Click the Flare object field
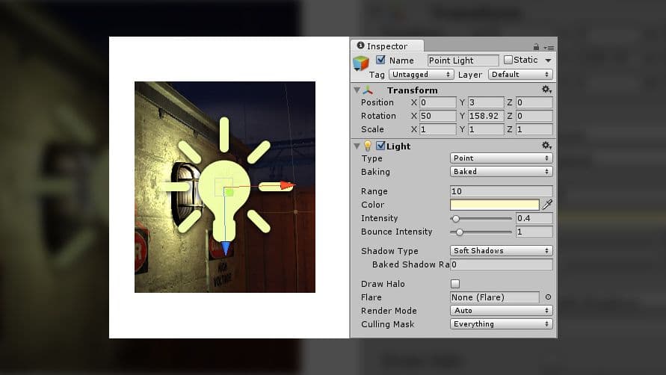The height and width of the screenshot is (375, 666). pyautogui.click(x=494, y=297)
